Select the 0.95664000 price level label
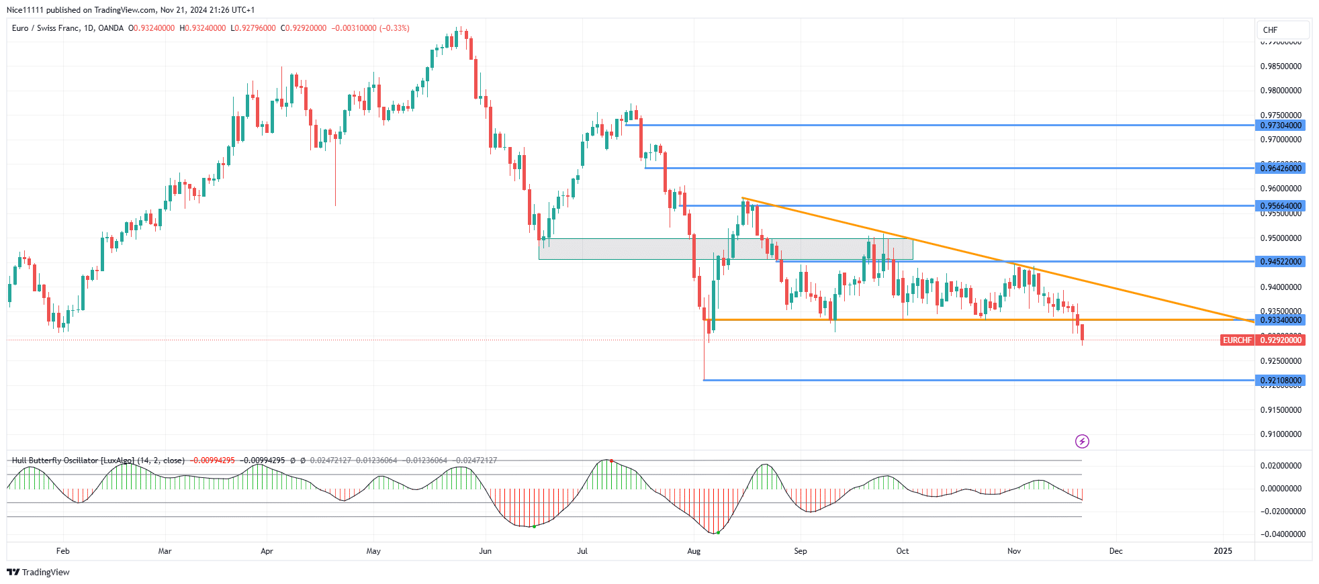This screenshot has width=1319, height=584. [1280, 206]
